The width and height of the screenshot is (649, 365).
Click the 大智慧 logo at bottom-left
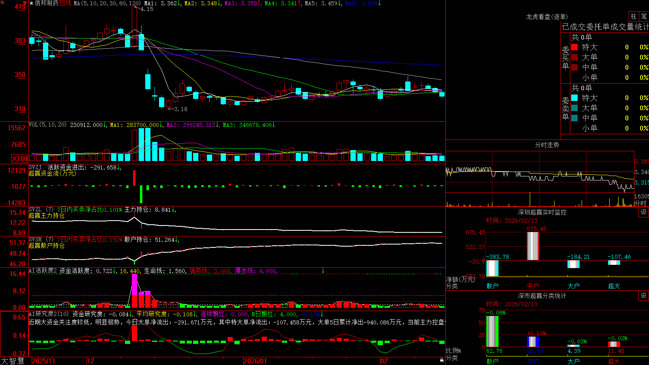[x=13, y=361]
